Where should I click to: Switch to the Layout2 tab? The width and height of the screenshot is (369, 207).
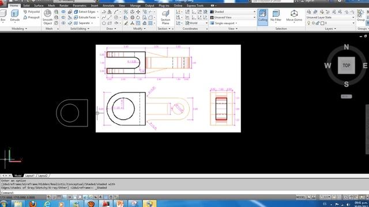coord(43,175)
